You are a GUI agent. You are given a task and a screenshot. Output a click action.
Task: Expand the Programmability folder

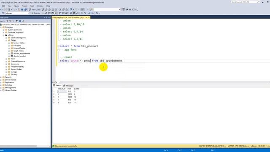6,67
